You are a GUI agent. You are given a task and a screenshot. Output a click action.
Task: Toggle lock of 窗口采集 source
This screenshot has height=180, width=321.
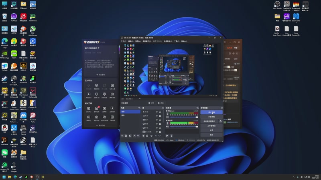click(160, 132)
